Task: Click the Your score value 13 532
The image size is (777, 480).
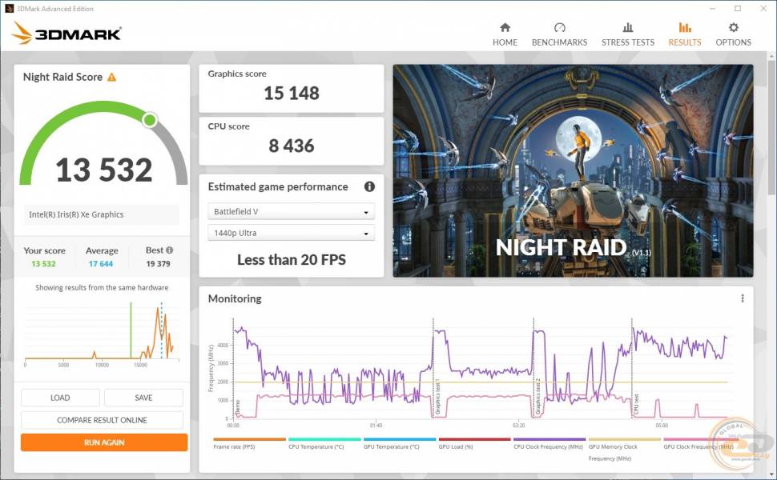Action: pos(43,264)
